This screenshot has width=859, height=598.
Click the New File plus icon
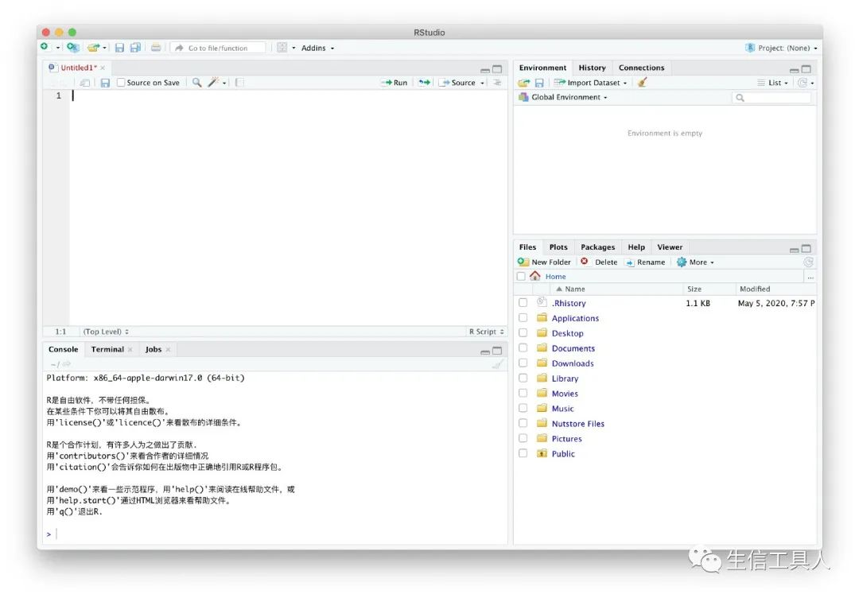[x=45, y=47]
